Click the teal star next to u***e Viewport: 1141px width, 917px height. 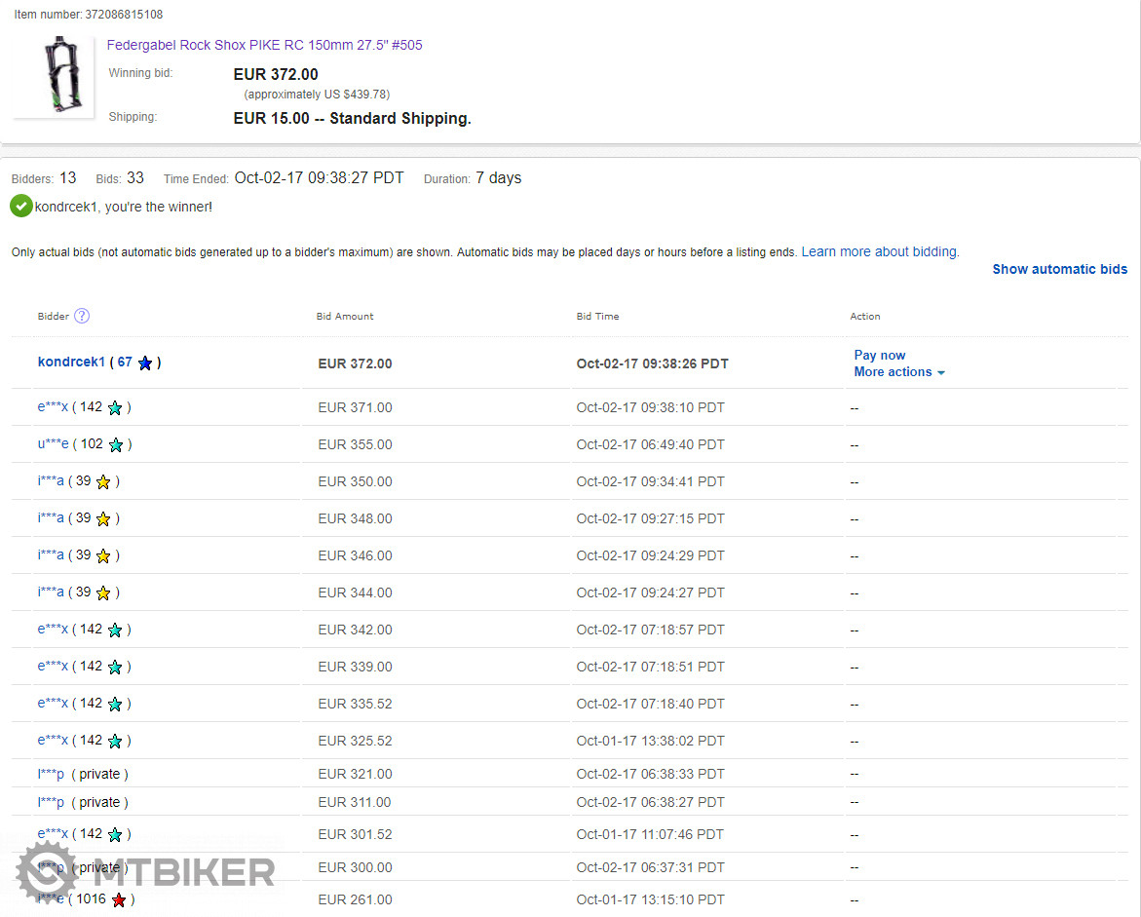coord(116,445)
